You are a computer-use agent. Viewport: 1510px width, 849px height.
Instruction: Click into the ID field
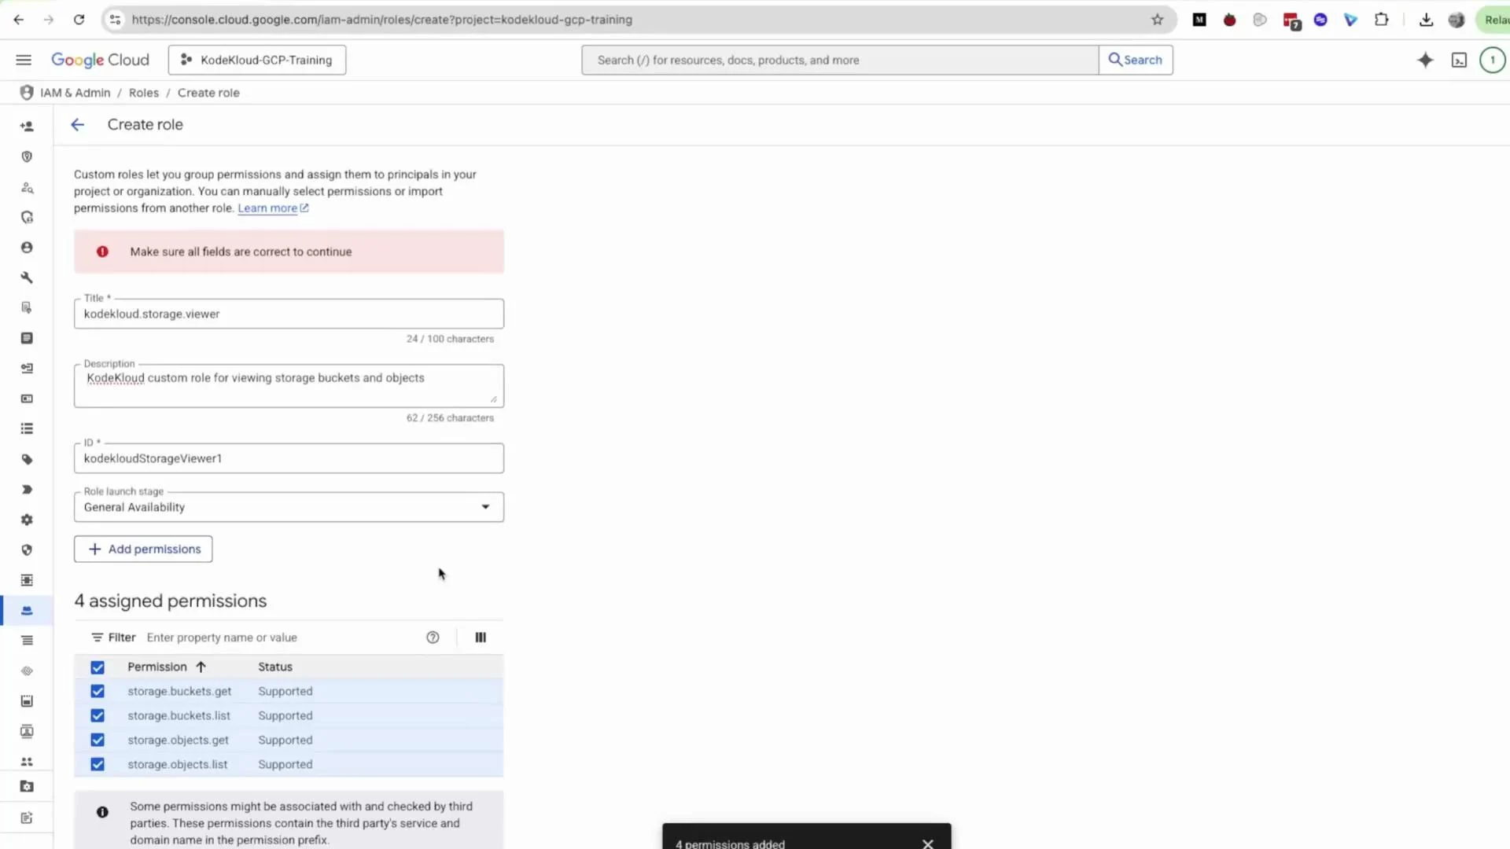[289, 458]
